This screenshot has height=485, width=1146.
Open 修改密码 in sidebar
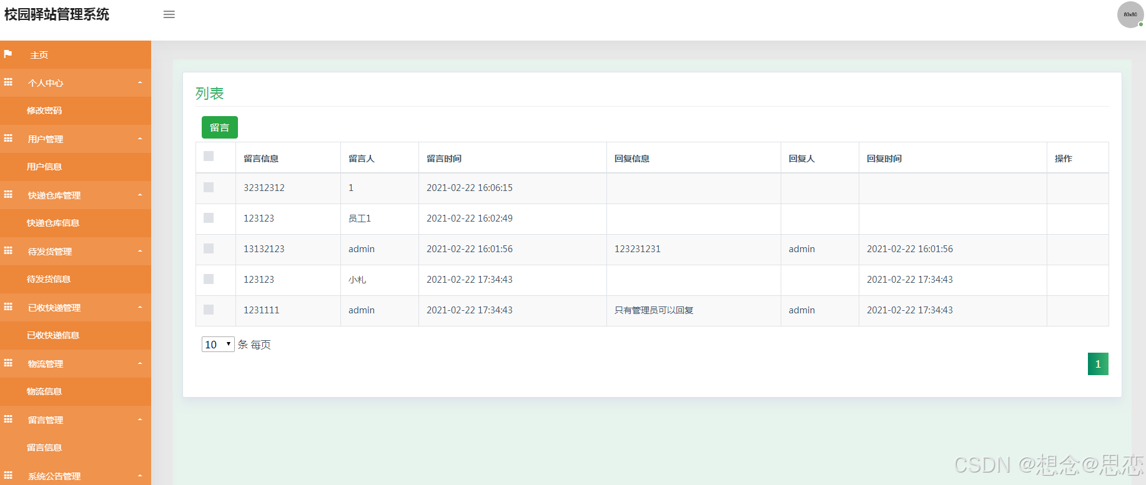[44, 110]
